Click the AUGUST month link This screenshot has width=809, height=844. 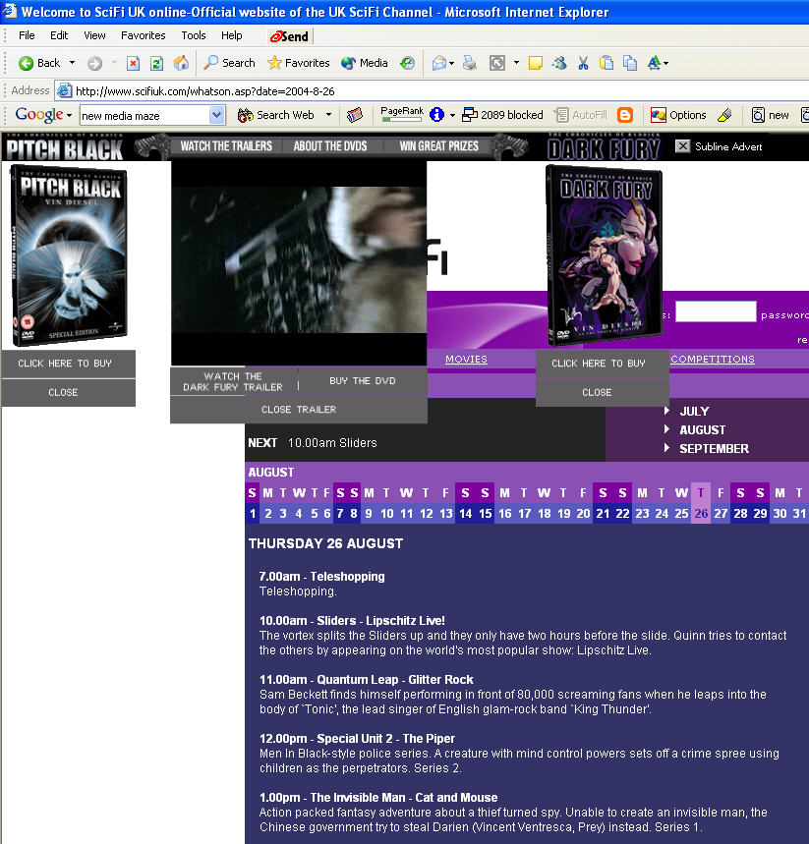point(703,430)
